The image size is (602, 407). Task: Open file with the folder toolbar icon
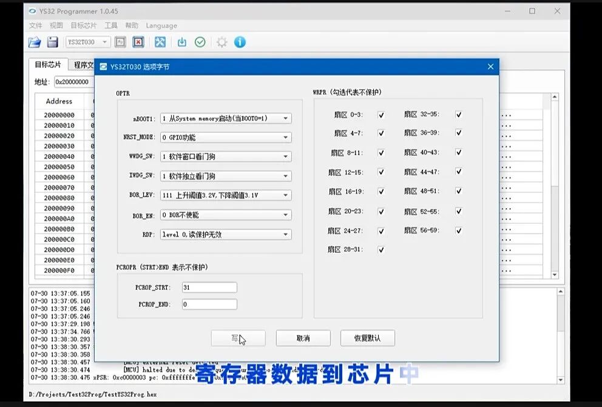(35, 42)
